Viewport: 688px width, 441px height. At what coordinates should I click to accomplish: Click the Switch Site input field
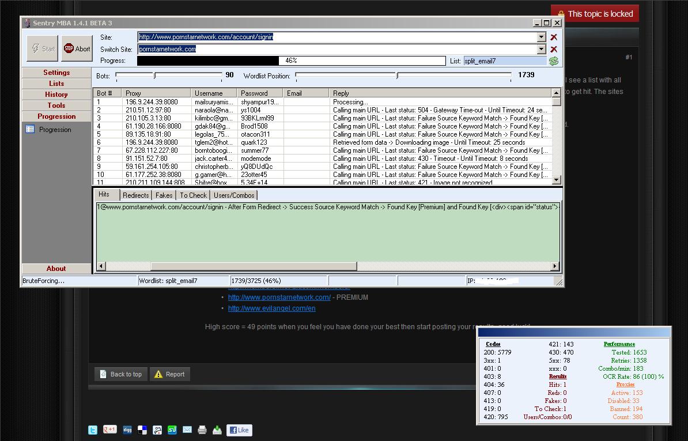[338, 49]
